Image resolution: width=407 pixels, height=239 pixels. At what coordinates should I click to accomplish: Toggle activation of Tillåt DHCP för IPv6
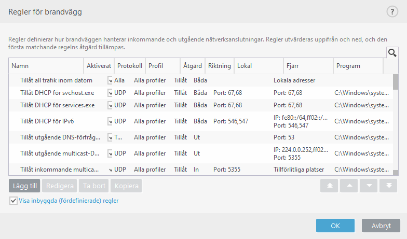110,121
